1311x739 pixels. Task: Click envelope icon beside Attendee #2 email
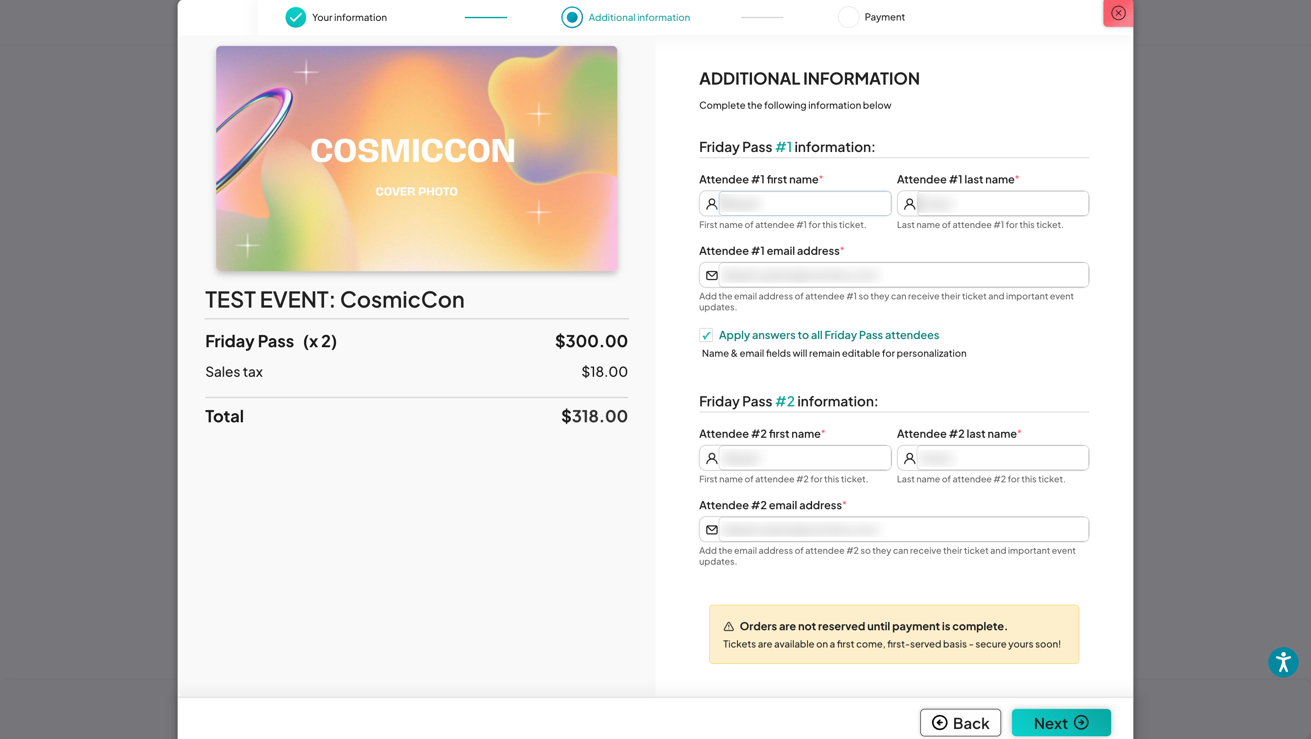click(711, 530)
